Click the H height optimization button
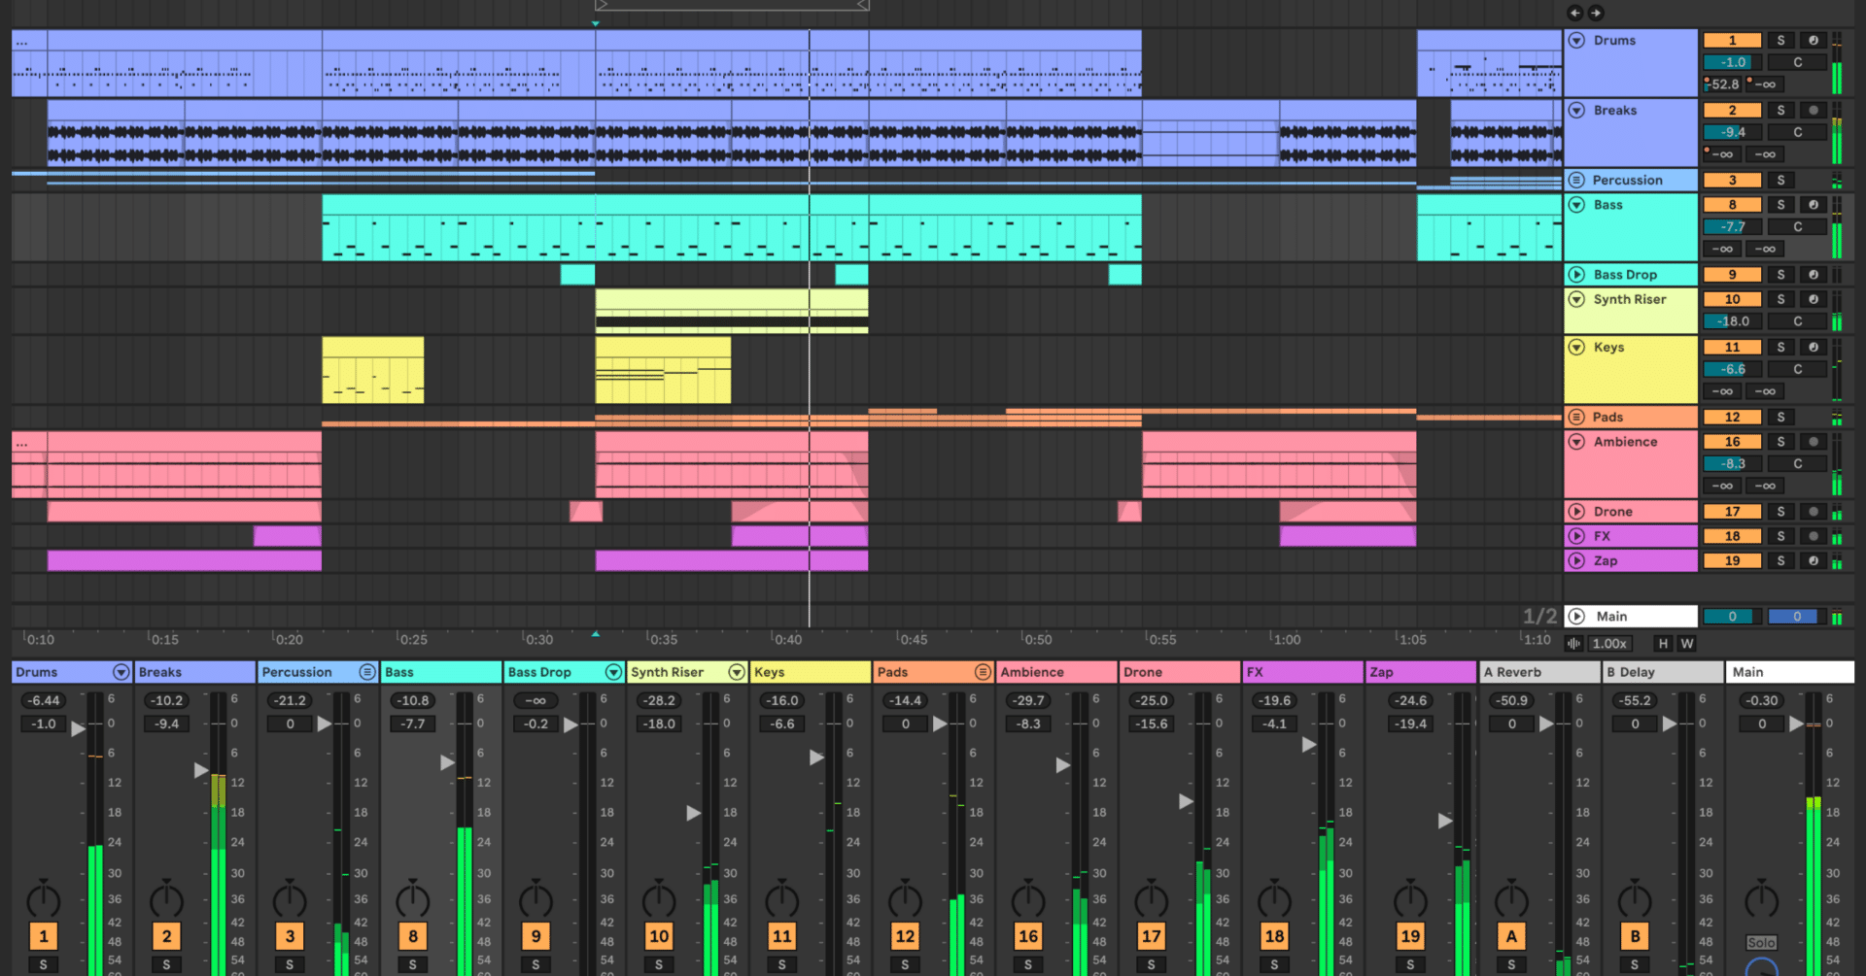 (1663, 643)
